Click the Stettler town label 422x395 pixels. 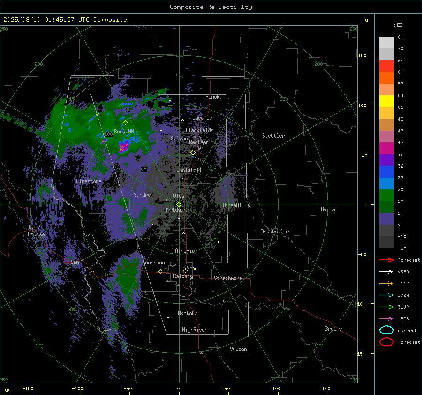coord(273,136)
